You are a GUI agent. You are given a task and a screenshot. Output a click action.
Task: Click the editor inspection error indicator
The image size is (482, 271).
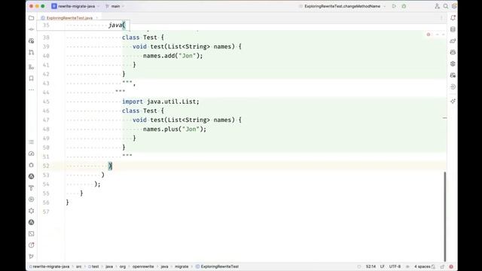pyautogui.click(x=429, y=35)
